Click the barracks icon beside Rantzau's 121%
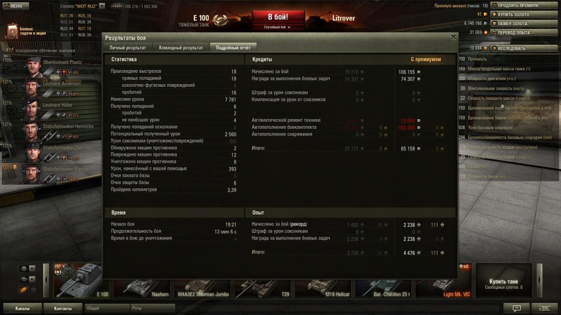Screen dimensions: 561x315 tap(15, 167)
